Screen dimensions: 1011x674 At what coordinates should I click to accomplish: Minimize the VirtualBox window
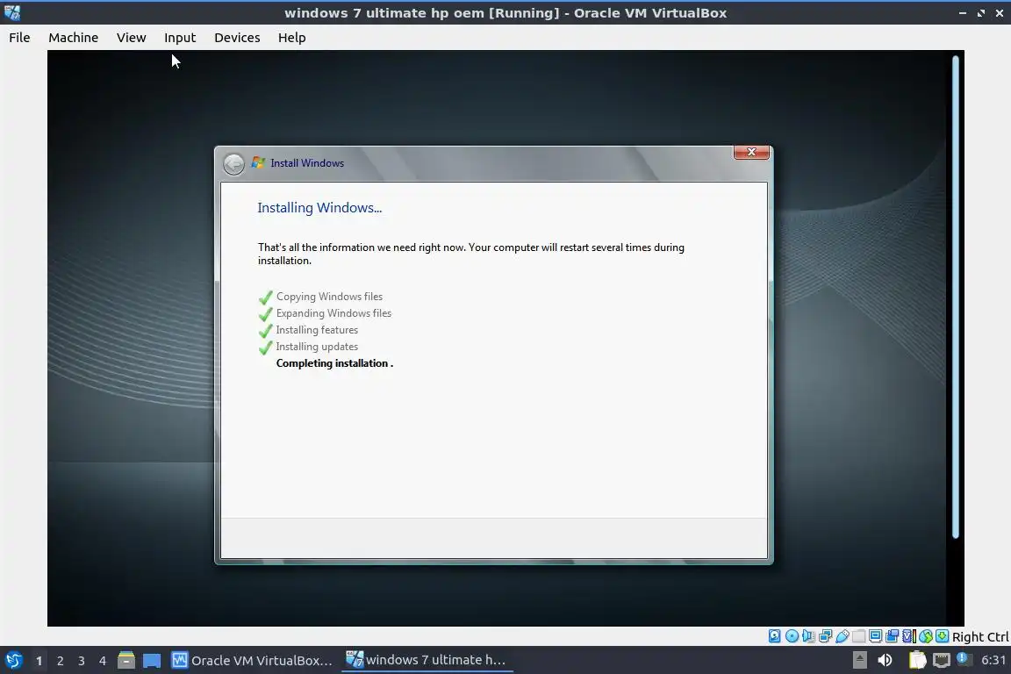point(963,13)
